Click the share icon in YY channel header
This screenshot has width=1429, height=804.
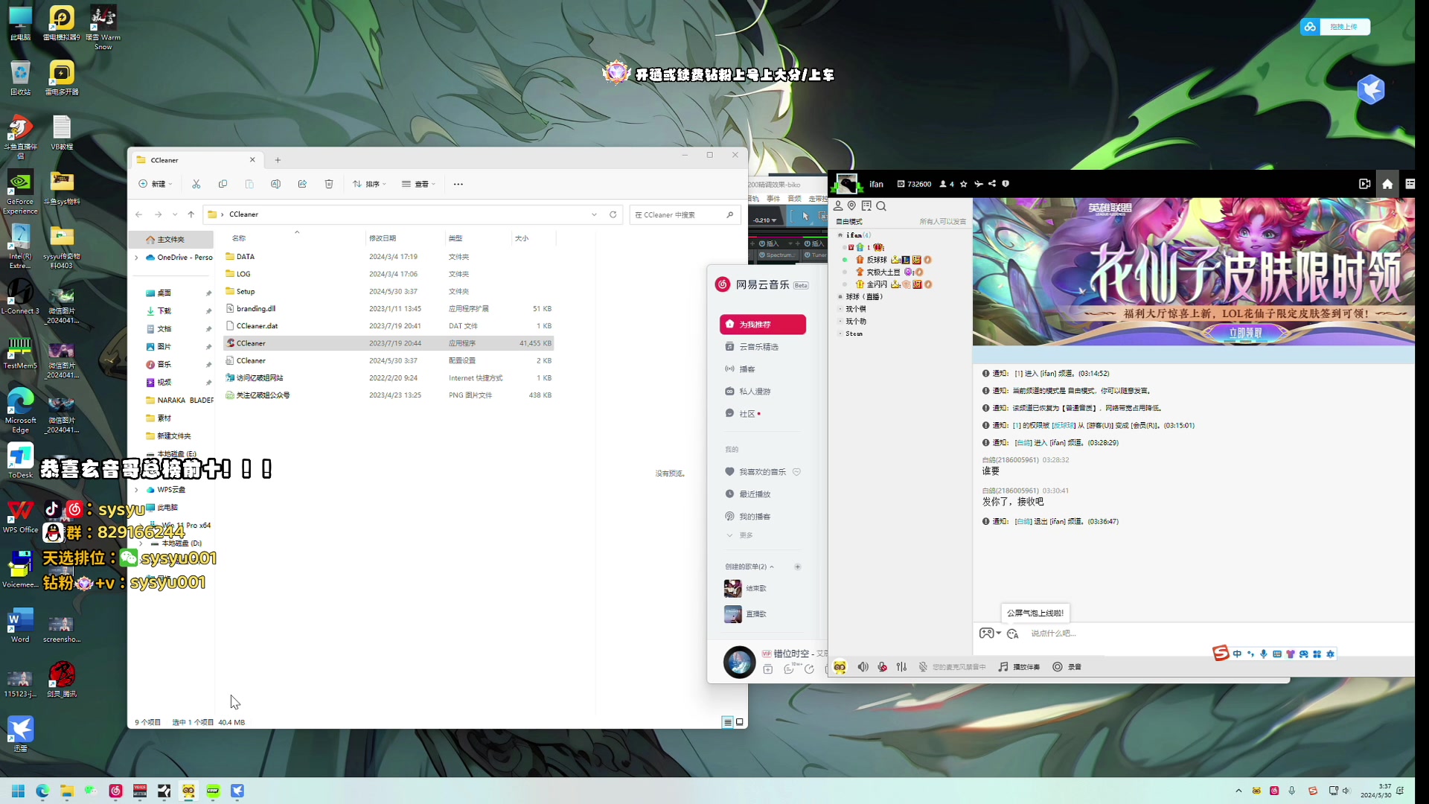(992, 184)
